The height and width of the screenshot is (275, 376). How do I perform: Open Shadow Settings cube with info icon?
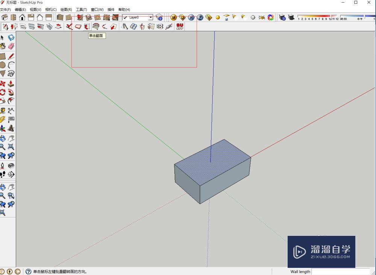point(282,17)
